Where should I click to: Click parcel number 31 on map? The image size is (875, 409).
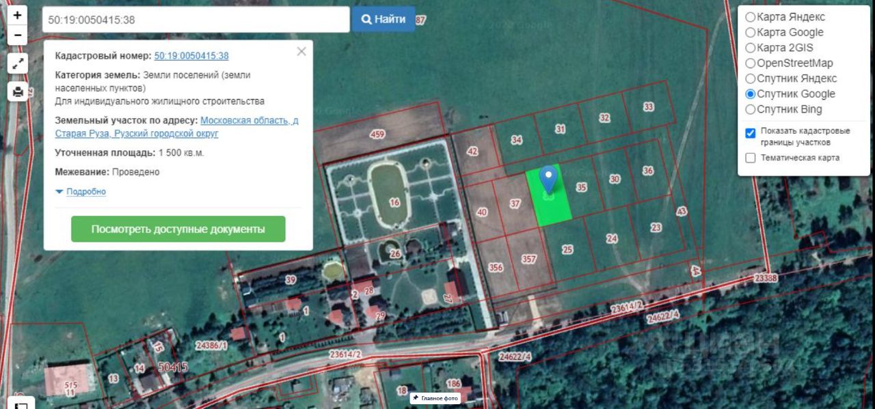point(561,129)
